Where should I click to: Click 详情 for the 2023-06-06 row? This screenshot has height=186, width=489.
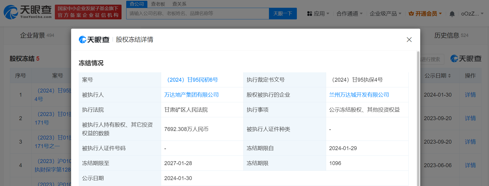(x=470, y=165)
